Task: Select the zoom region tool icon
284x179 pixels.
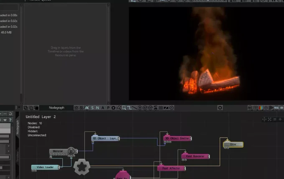Action: pyautogui.click(x=124, y=108)
